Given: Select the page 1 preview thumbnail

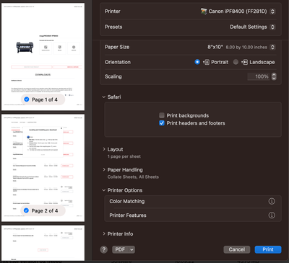Looking at the screenshot, I should coord(43,57).
